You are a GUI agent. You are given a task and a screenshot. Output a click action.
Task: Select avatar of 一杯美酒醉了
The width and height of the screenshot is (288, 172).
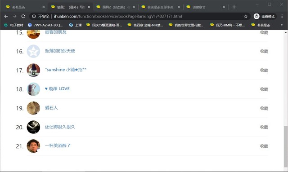point(33,146)
